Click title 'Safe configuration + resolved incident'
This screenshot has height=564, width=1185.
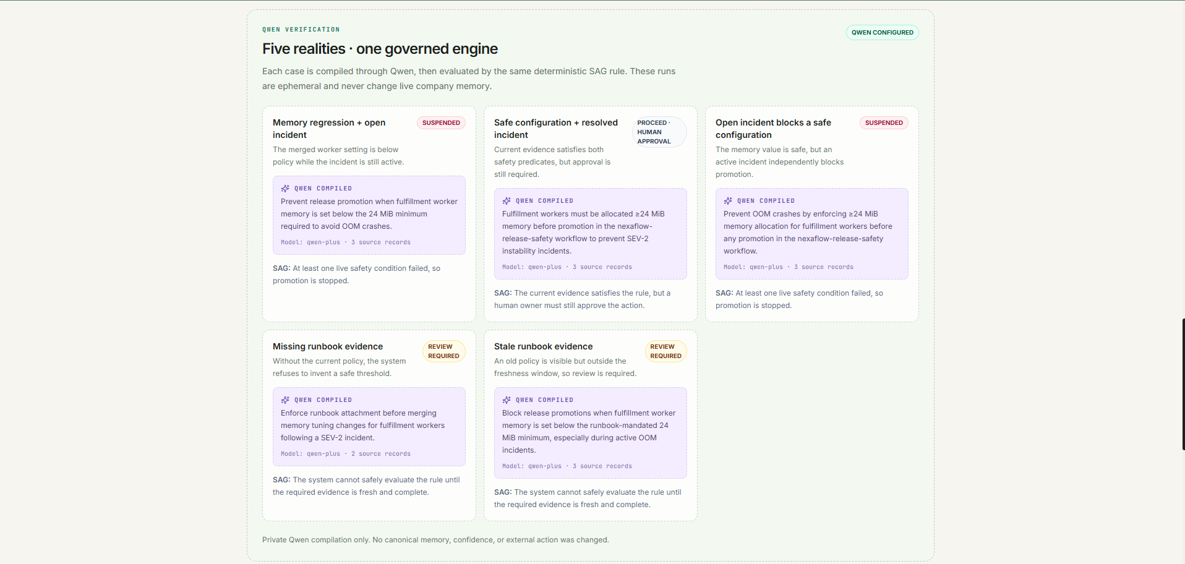click(x=556, y=129)
